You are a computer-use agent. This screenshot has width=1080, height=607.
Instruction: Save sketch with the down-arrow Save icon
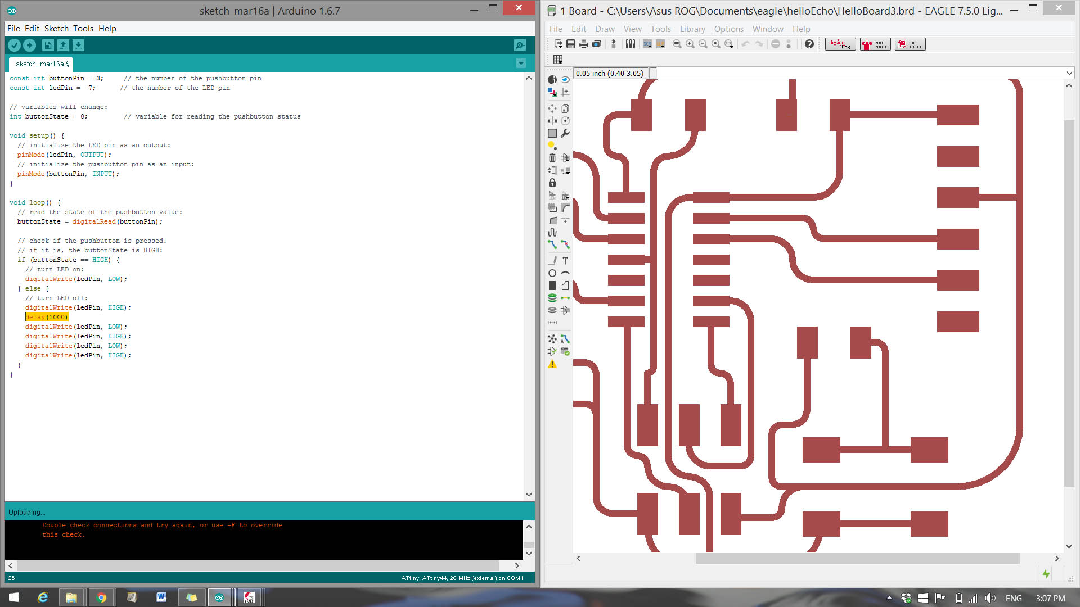pos(78,45)
